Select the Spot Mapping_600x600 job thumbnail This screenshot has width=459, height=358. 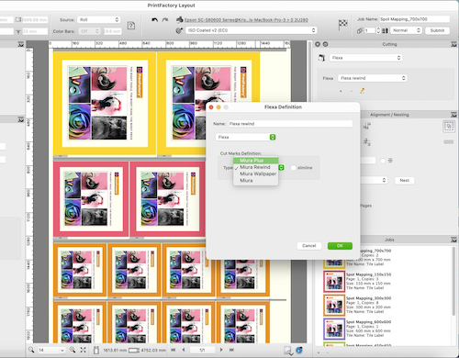click(x=334, y=329)
